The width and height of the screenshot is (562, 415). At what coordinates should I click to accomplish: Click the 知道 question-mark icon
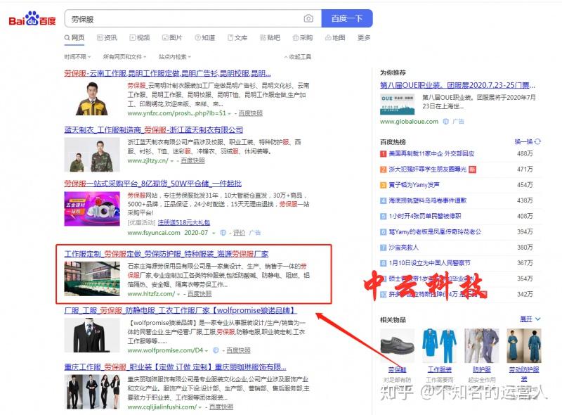[x=197, y=39]
